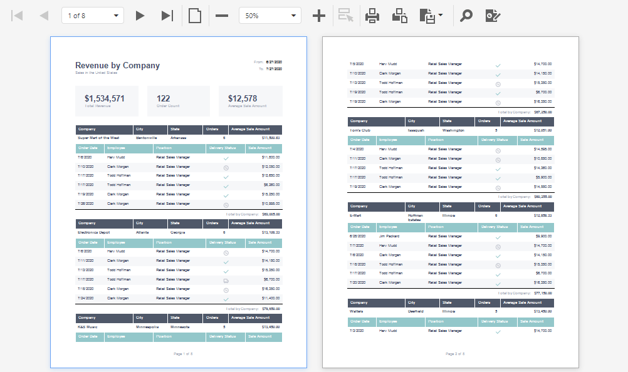Screen dimensions: 628x372
Task: Go to the first page
Action: click(17, 15)
